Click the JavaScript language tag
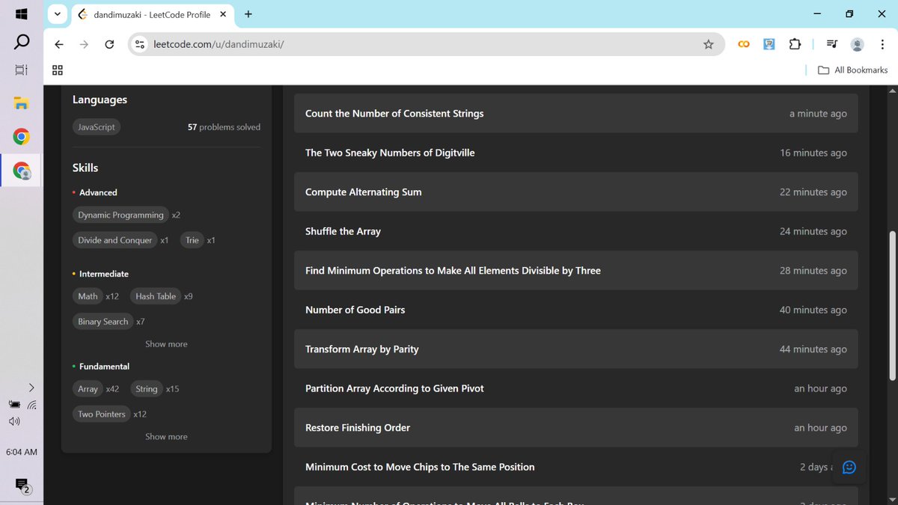 (97, 127)
